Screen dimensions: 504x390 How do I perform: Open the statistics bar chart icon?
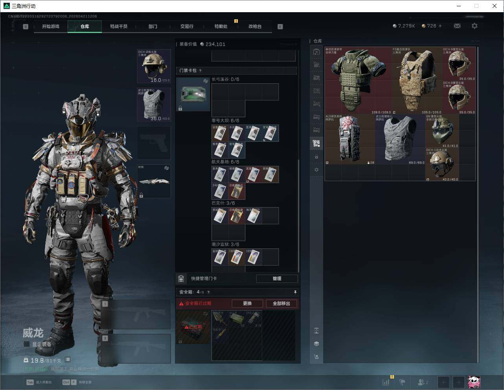[x=386, y=382]
